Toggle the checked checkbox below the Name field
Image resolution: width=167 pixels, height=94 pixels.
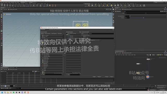[82, 35]
